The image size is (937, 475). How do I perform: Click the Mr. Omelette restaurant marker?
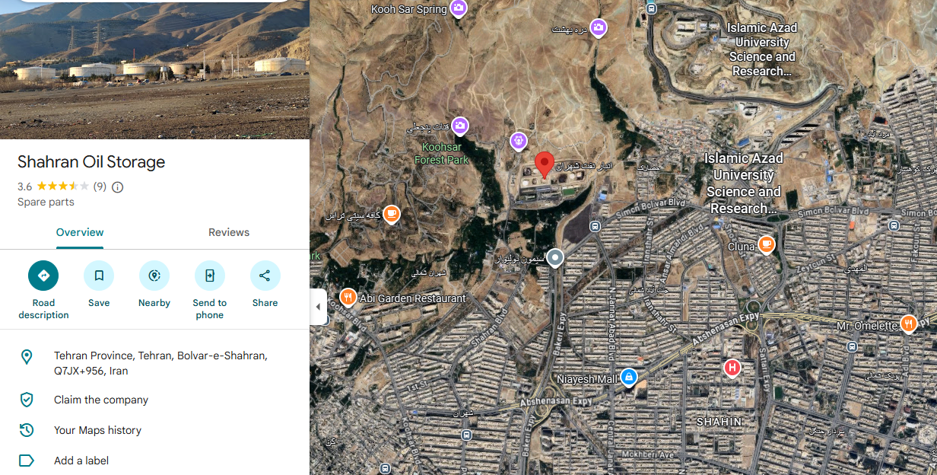pyautogui.click(x=908, y=324)
